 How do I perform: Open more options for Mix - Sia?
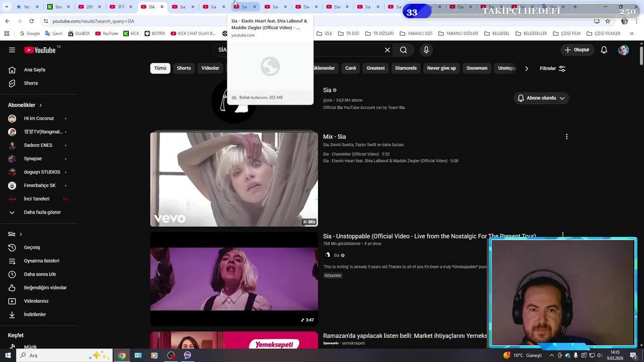[567, 136]
